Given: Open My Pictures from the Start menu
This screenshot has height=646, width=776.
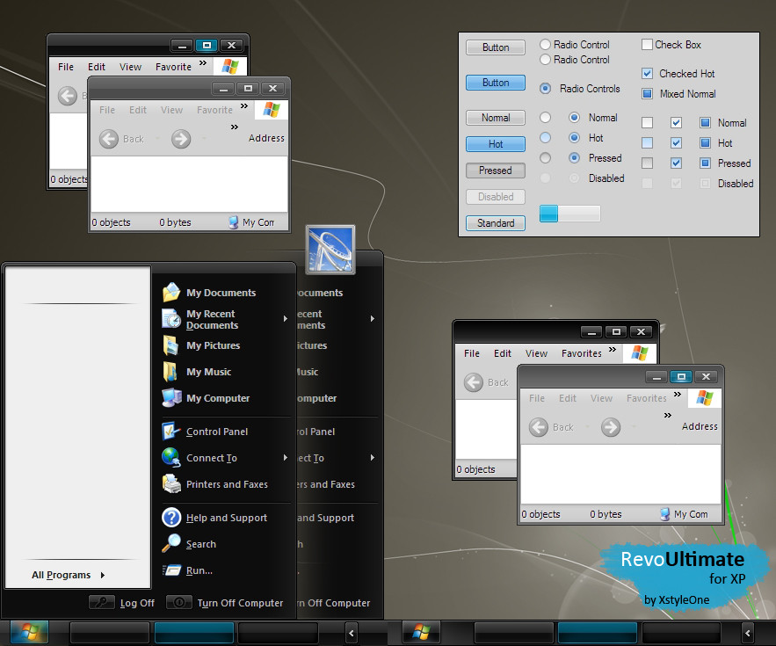Looking at the screenshot, I should 171,345.
